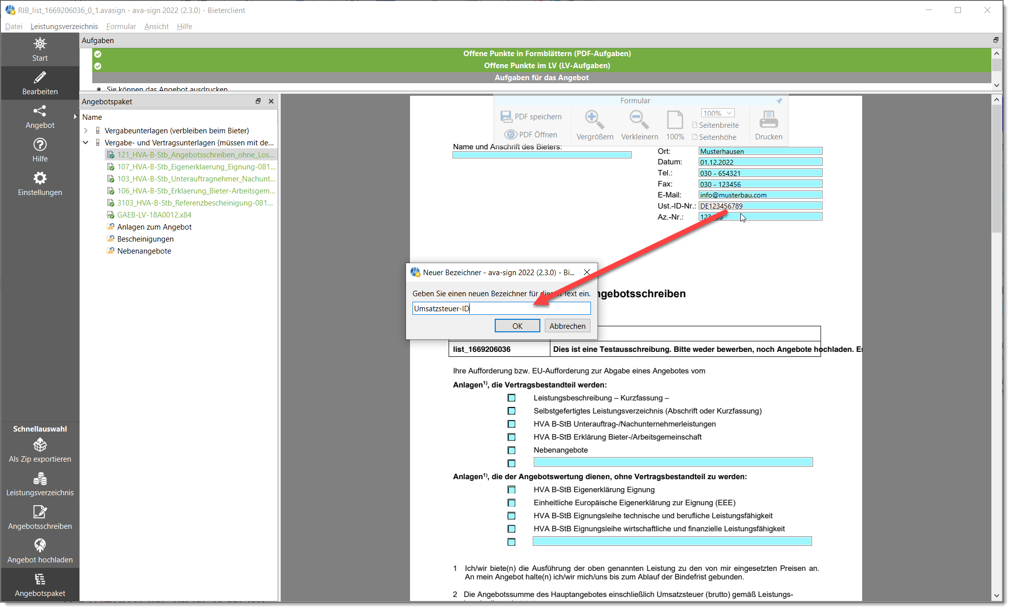Click Abbrechen in the dialog
This screenshot has height=610, width=1011.
click(567, 326)
